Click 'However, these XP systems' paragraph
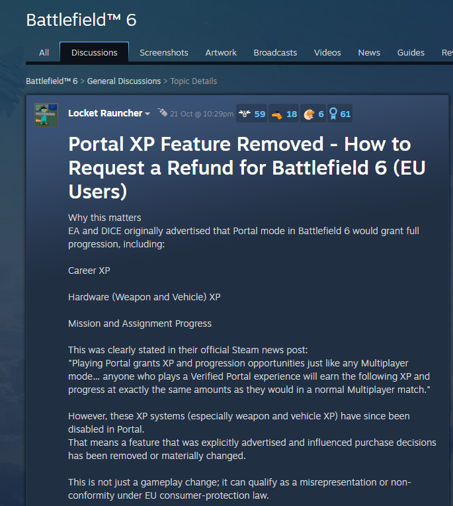453x506 pixels. [239, 423]
